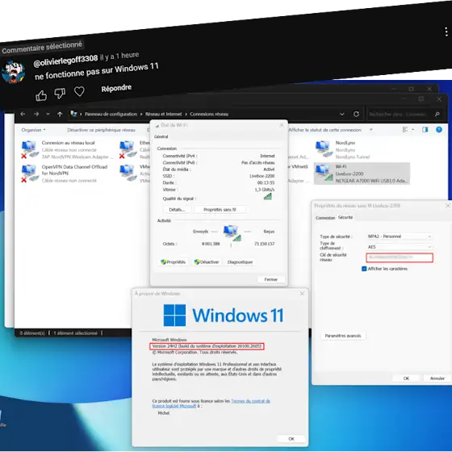The width and height of the screenshot is (452, 452).
Task: Open view options dropdown arrow
Action: click(x=412, y=130)
